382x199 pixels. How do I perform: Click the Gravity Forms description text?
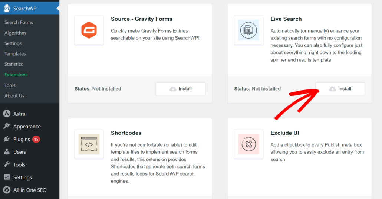[155, 35]
